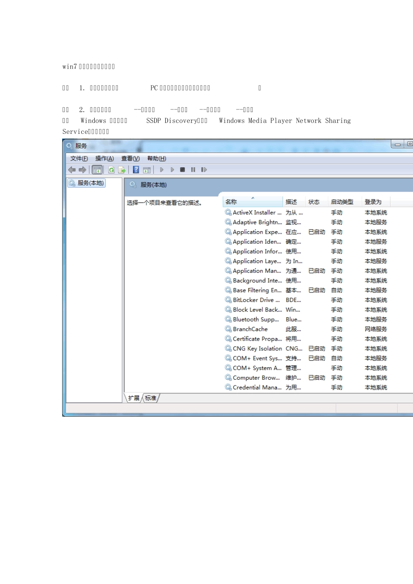The height and width of the screenshot is (584, 413).
Task: Sort by the 状态 column header
Action: pos(317,202)
